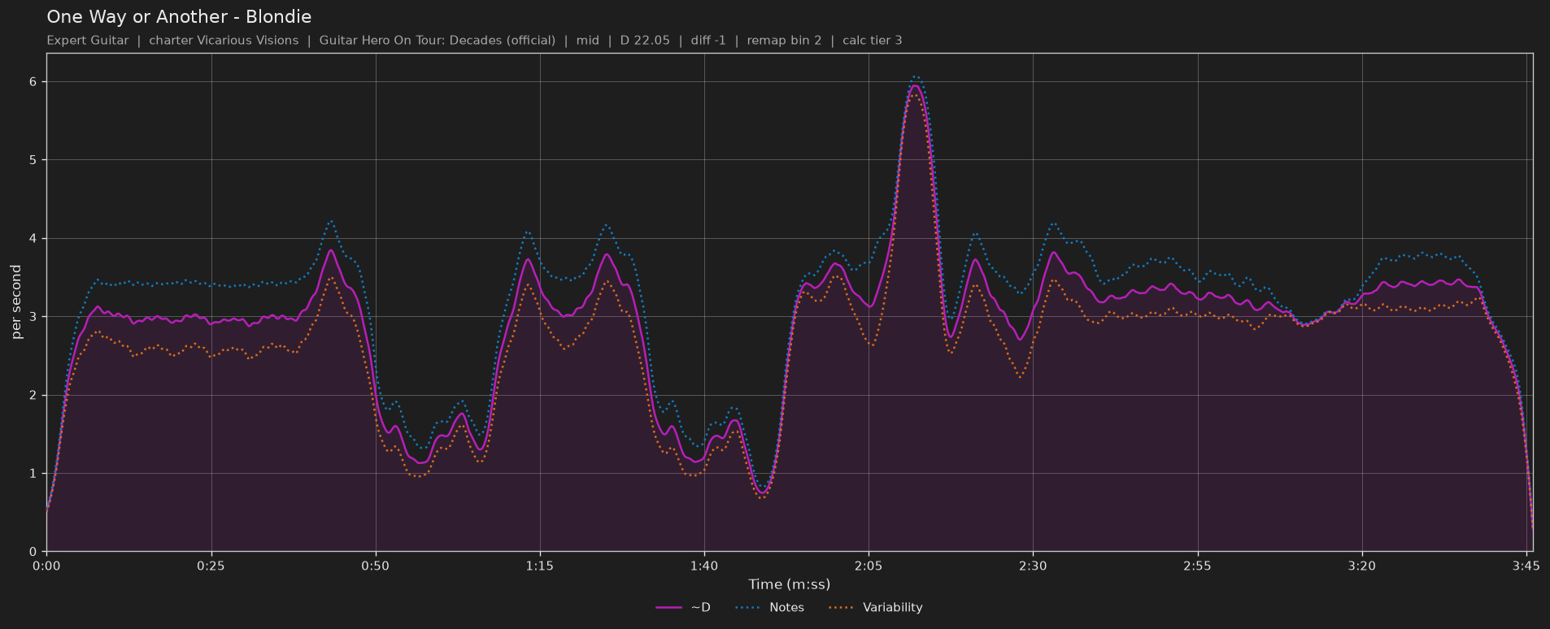Screen dimensions: 1550x629
Task: Click the 'Expert Guitar' subtitle text
Action: click(88, 40)
